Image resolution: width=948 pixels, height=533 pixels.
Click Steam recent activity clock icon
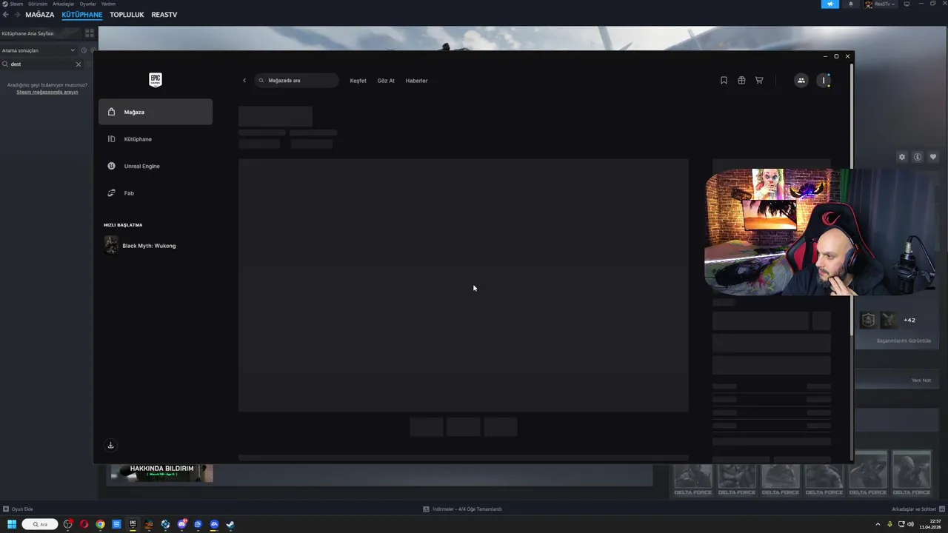click(84, 50)
